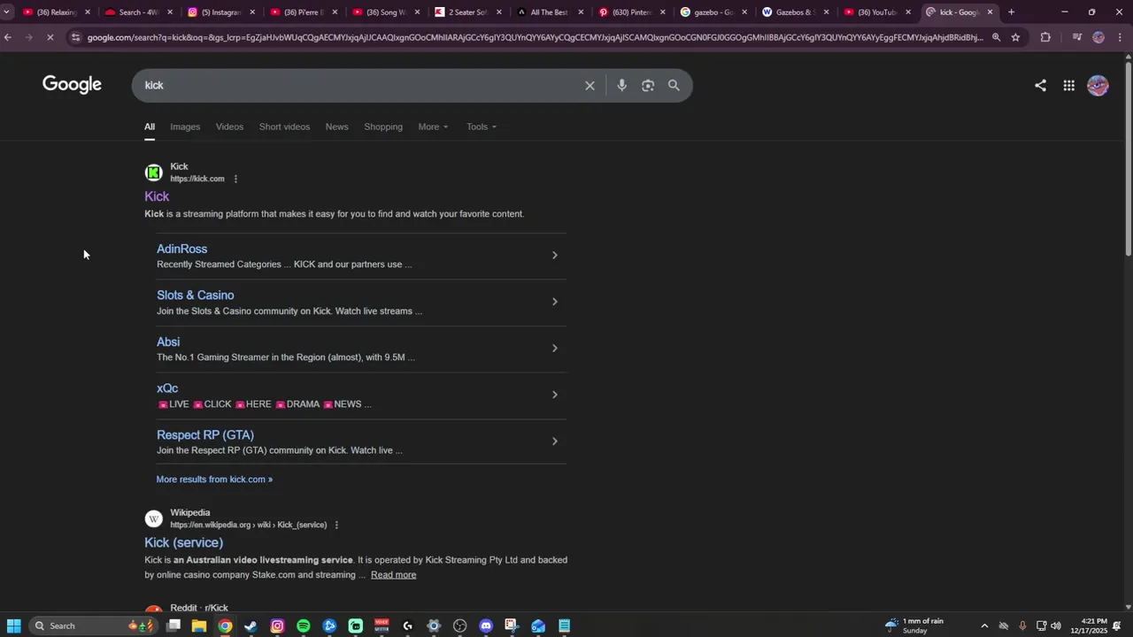Open the Tools dropdown
1133x637 pixels.
482,127
